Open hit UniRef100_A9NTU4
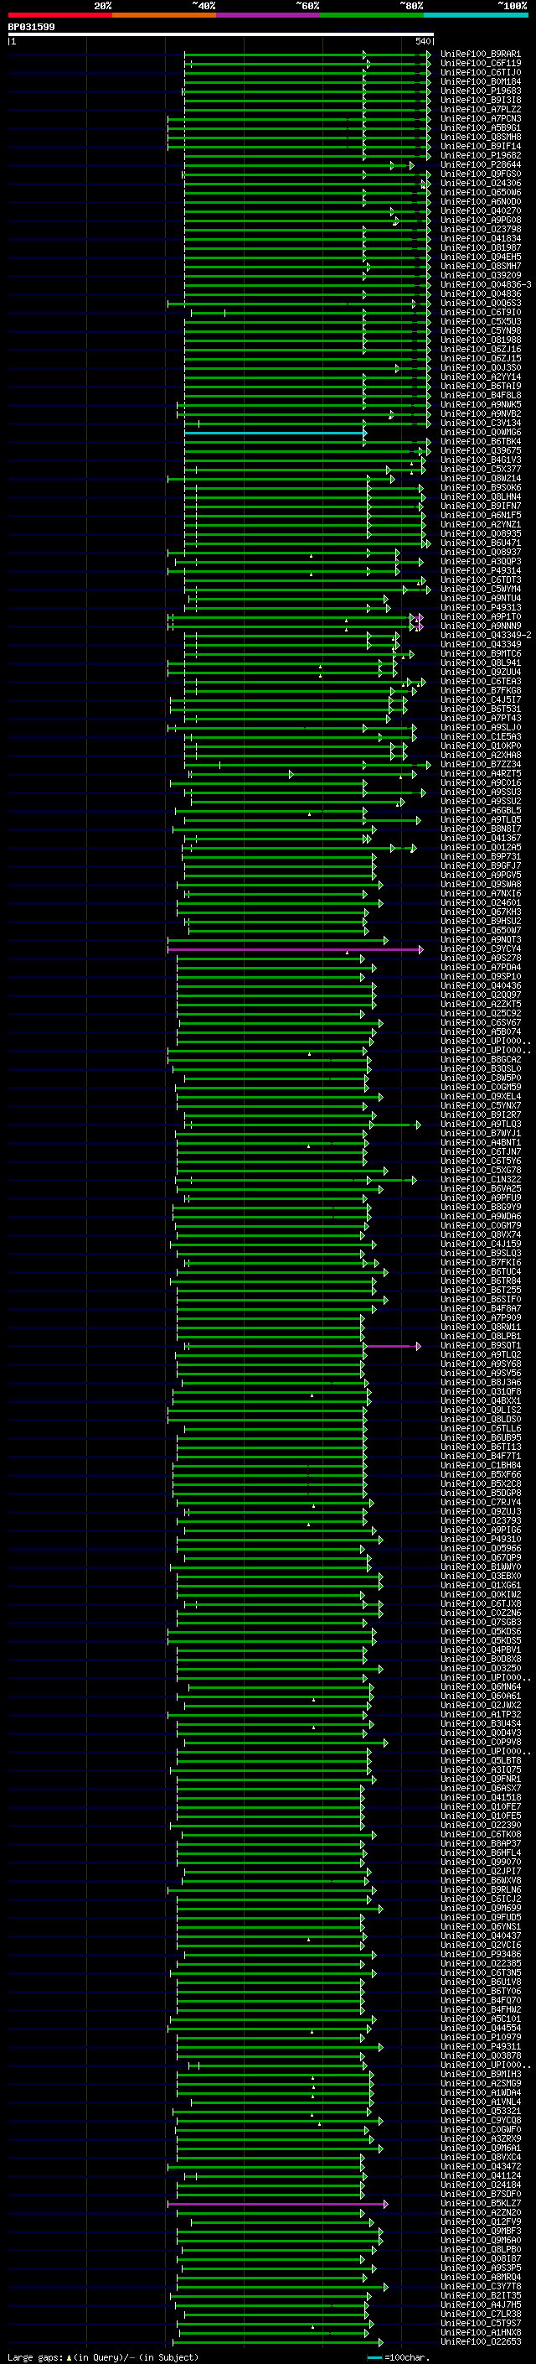The height and width of the screenshot is (2364, 536). [481, 599]
